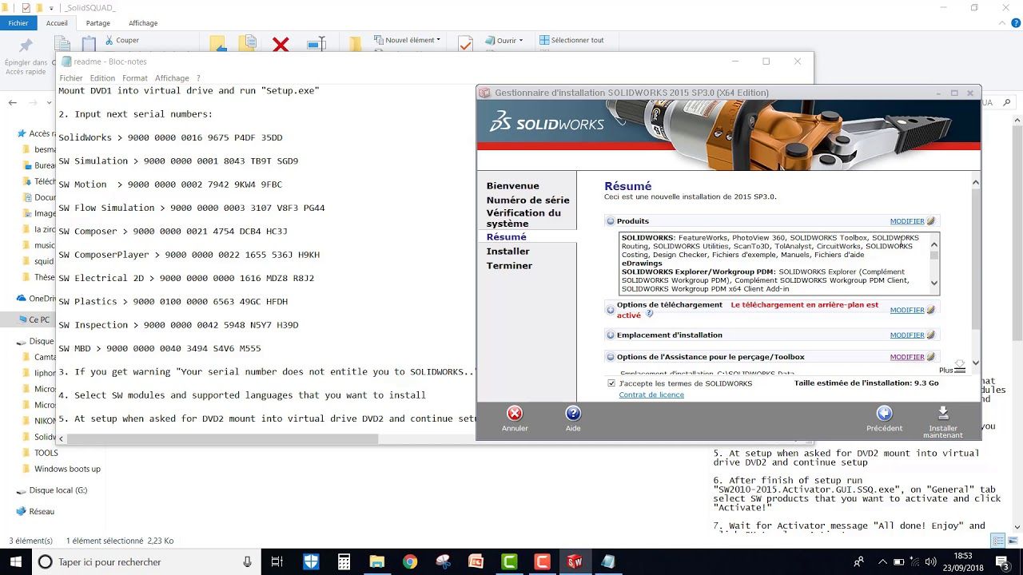Switch to the Partage ribbon tab
Screen dimensions: 1023x575
coord(98,23)
